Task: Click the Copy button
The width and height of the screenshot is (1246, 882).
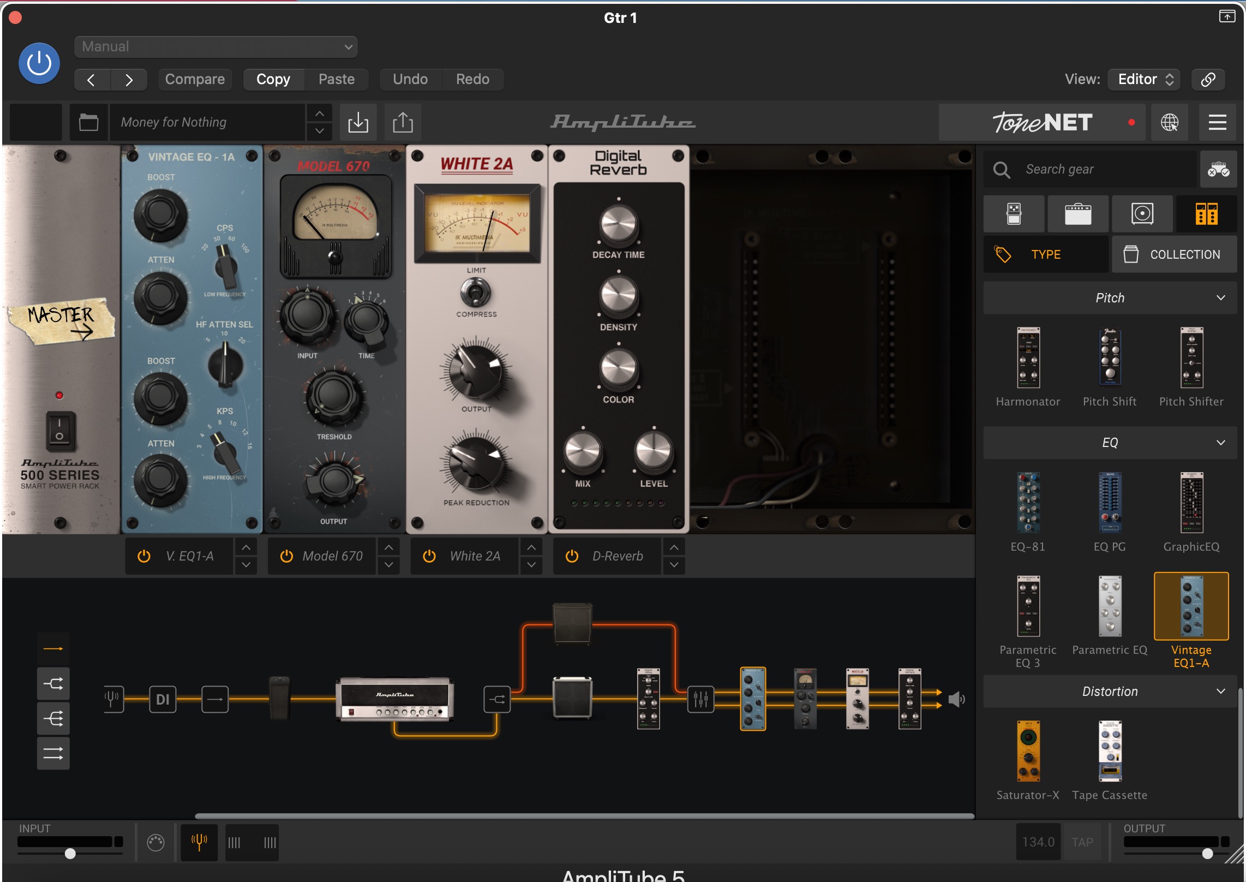Action: (x=273, y=80)
